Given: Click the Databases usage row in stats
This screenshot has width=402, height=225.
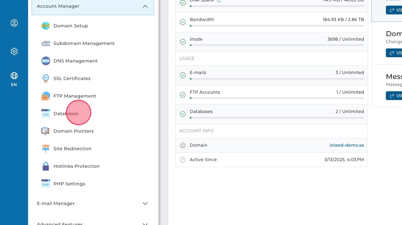Looking at the screenshot, I should [271, 114].
